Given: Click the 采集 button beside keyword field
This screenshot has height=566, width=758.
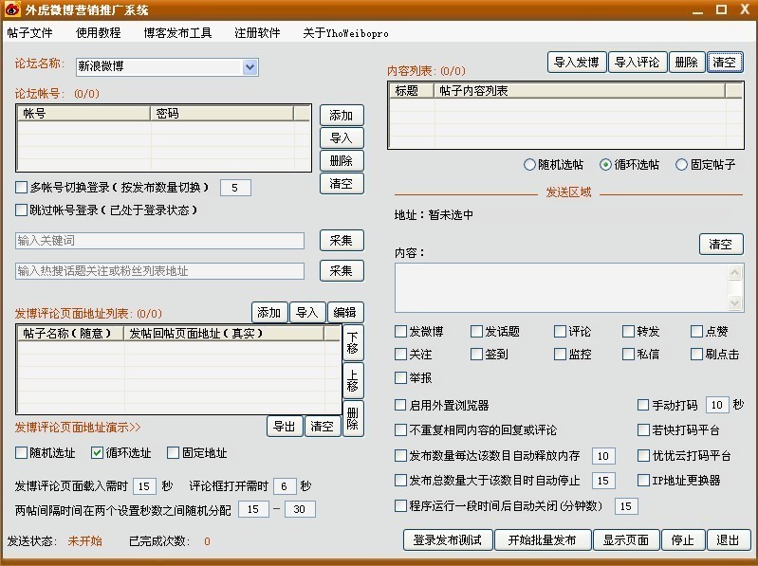Looking at the screenshot, I should (x=341, y=241).
